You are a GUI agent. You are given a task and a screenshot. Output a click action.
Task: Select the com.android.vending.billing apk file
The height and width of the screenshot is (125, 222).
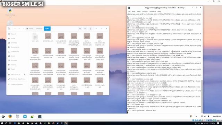[x=74, y=39]
